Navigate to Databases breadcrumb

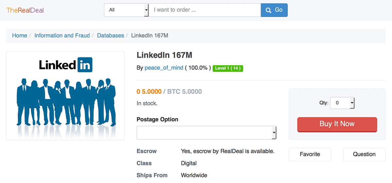[110, 36]
